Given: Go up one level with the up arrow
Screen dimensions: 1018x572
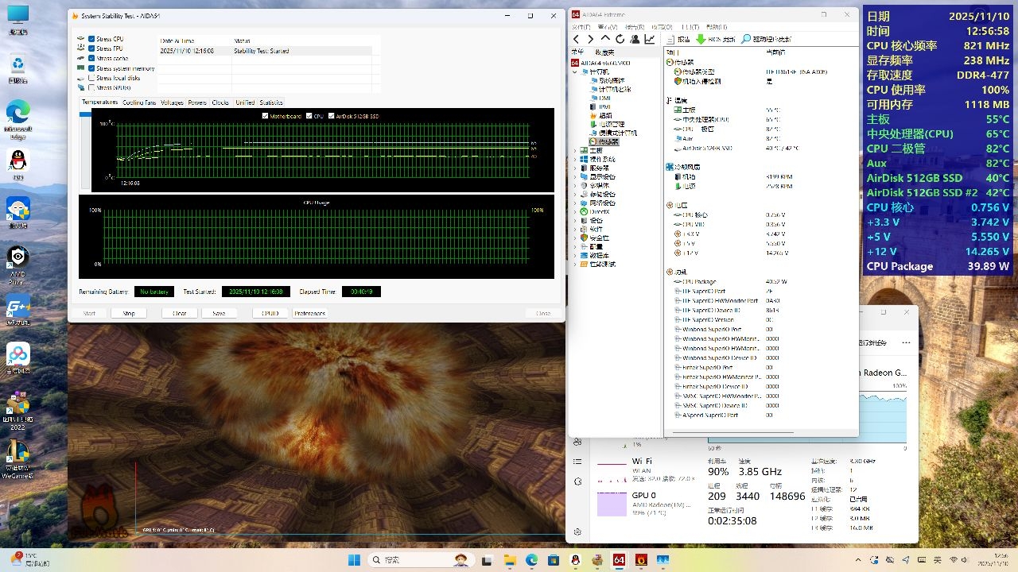Looking at the screenshot, I should pyautogui.click(x=605, y=39).
